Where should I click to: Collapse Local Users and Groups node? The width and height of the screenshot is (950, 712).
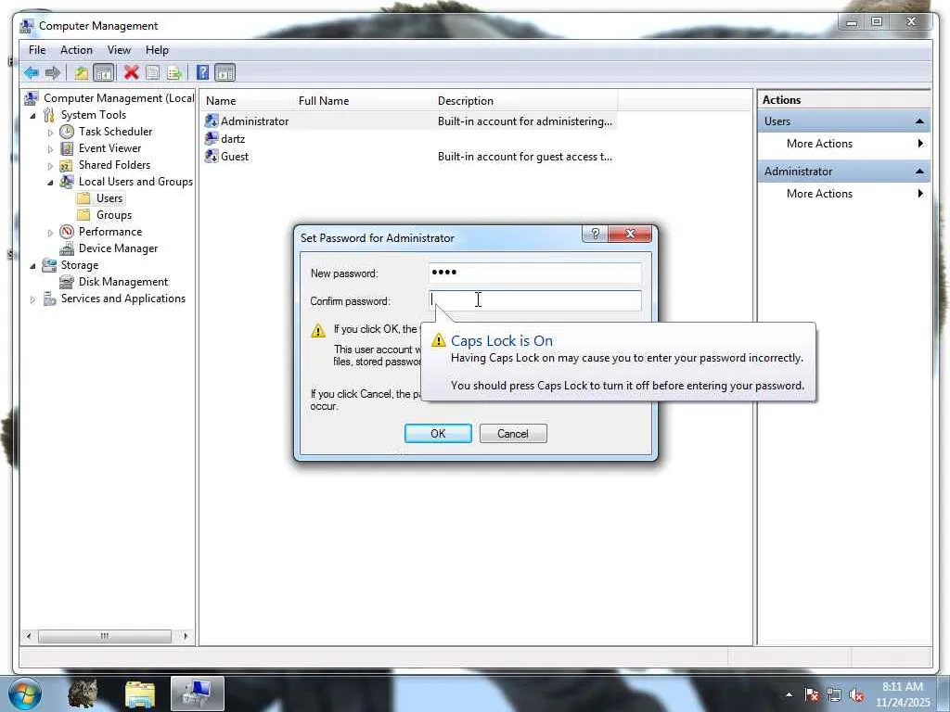click(x=50, y=183)
